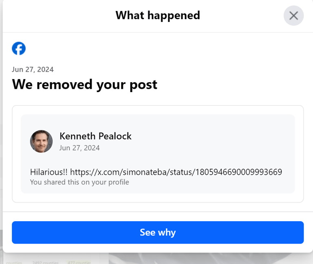Image resolution: width=313 pixels, height=264 pixels.
Task: Click the white outer border of the post card
Action: pos(158,110)
